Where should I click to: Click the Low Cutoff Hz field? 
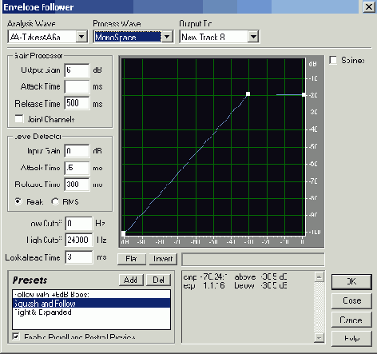(79, 224)
